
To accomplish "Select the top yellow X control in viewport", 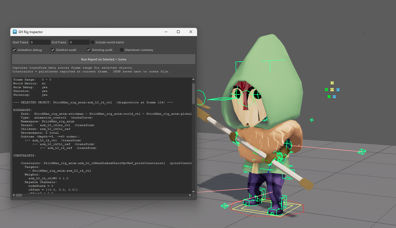I will coord(332,83).
